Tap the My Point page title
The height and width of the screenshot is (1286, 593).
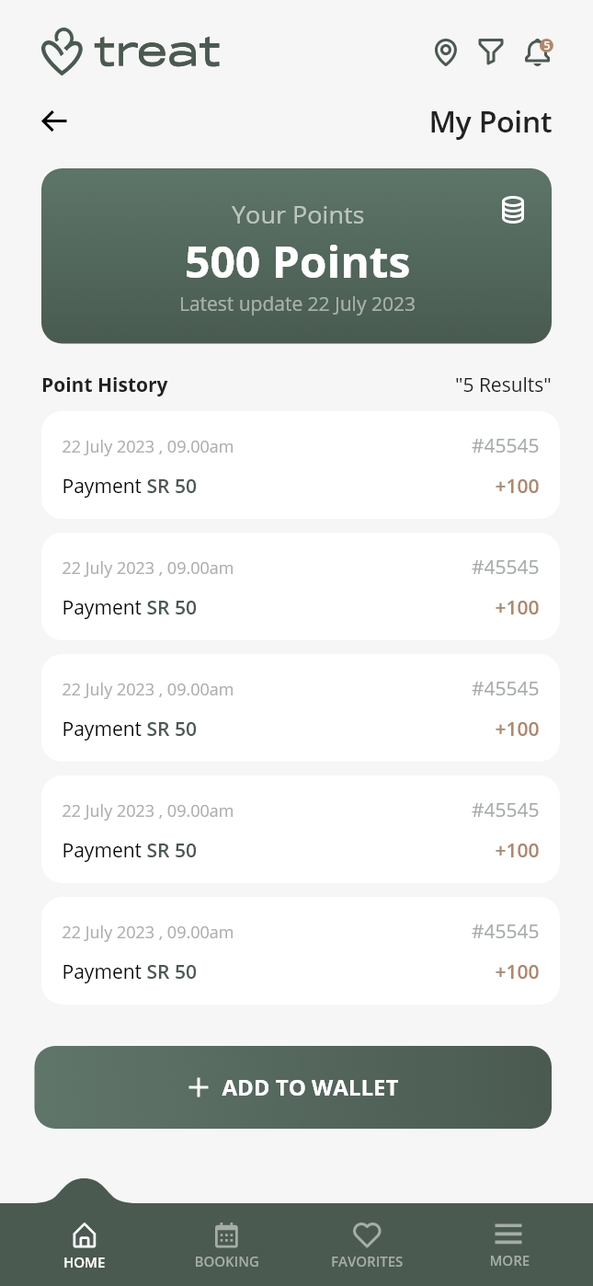coord(490,121)
